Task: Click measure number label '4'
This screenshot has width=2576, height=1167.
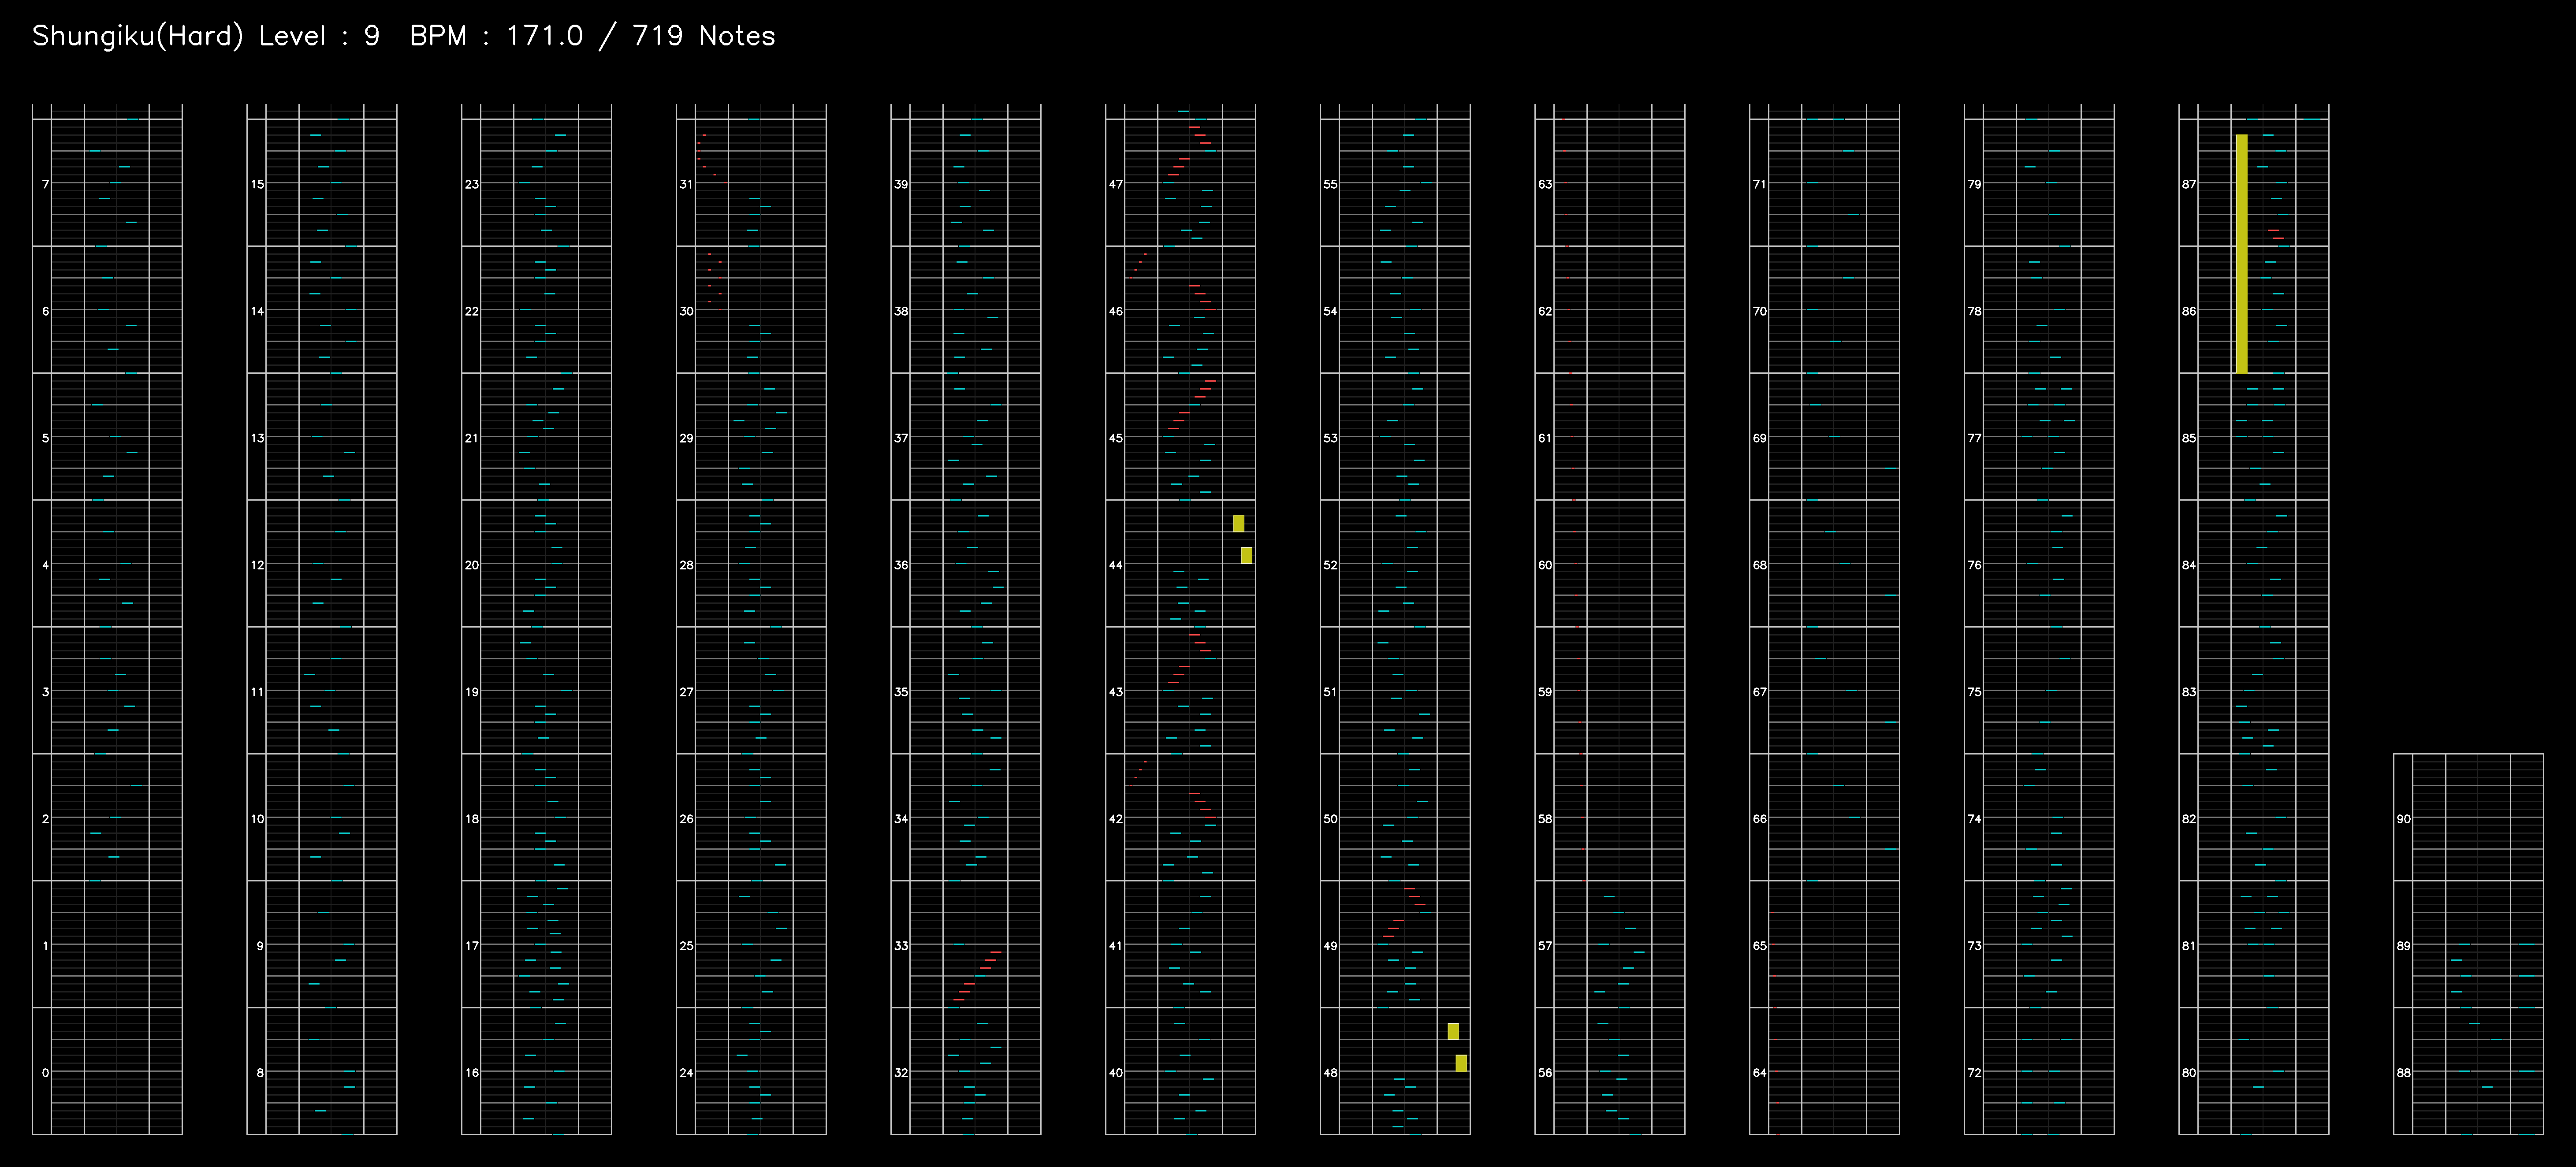Action: (x=45, y=565)
